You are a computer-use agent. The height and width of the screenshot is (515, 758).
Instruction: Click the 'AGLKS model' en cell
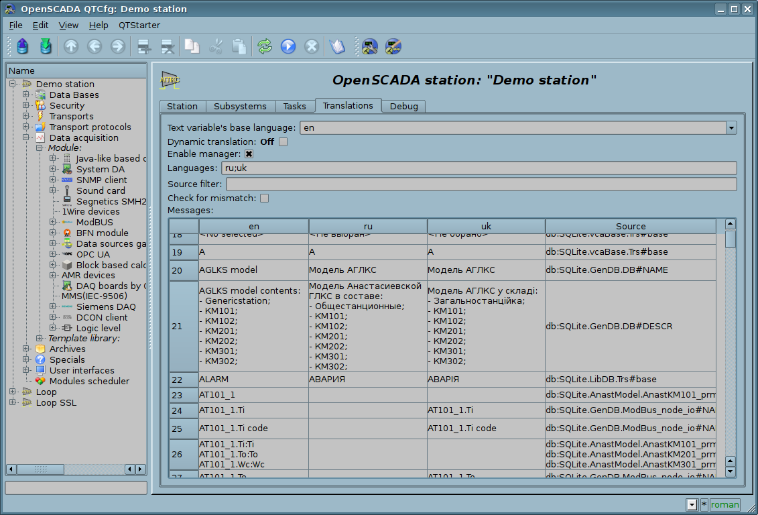[254, 270]
